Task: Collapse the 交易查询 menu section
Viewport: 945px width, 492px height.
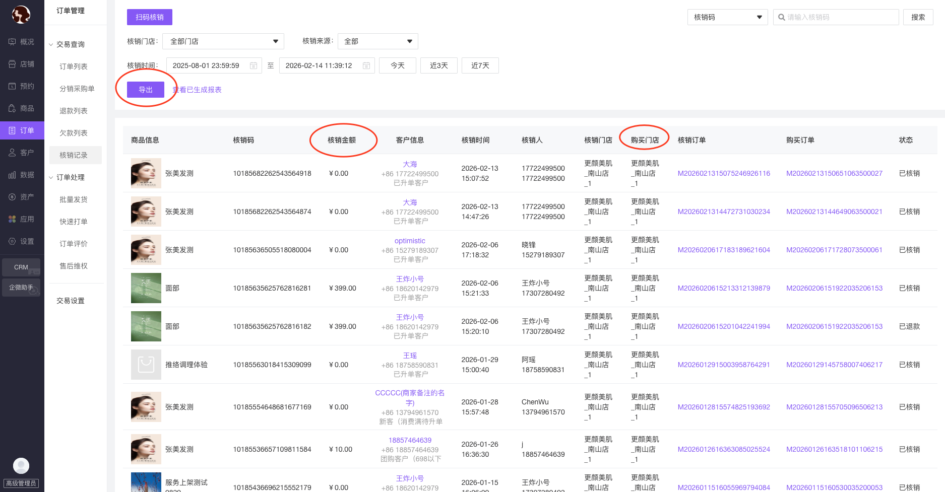Action: click(x=51, y=44)
